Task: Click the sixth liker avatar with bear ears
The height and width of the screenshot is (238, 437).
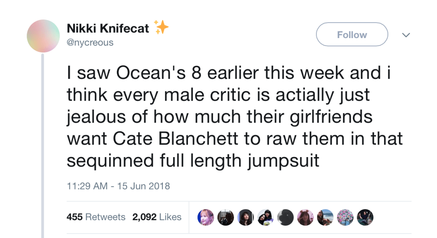Action: click(x=305, y=217)
